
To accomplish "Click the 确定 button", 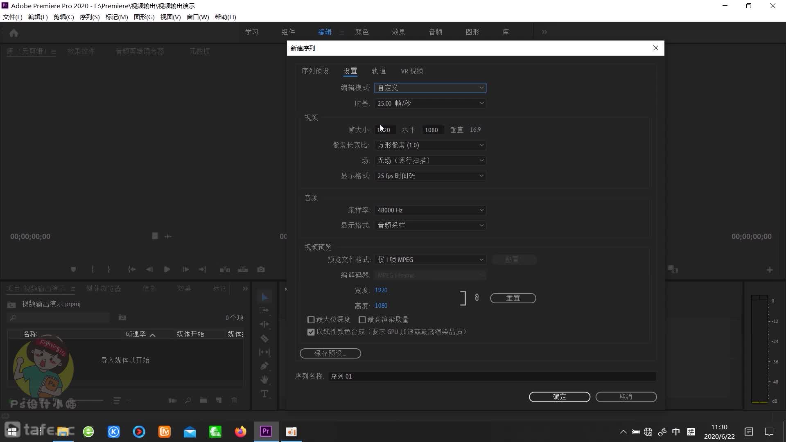I will (560, 397).
